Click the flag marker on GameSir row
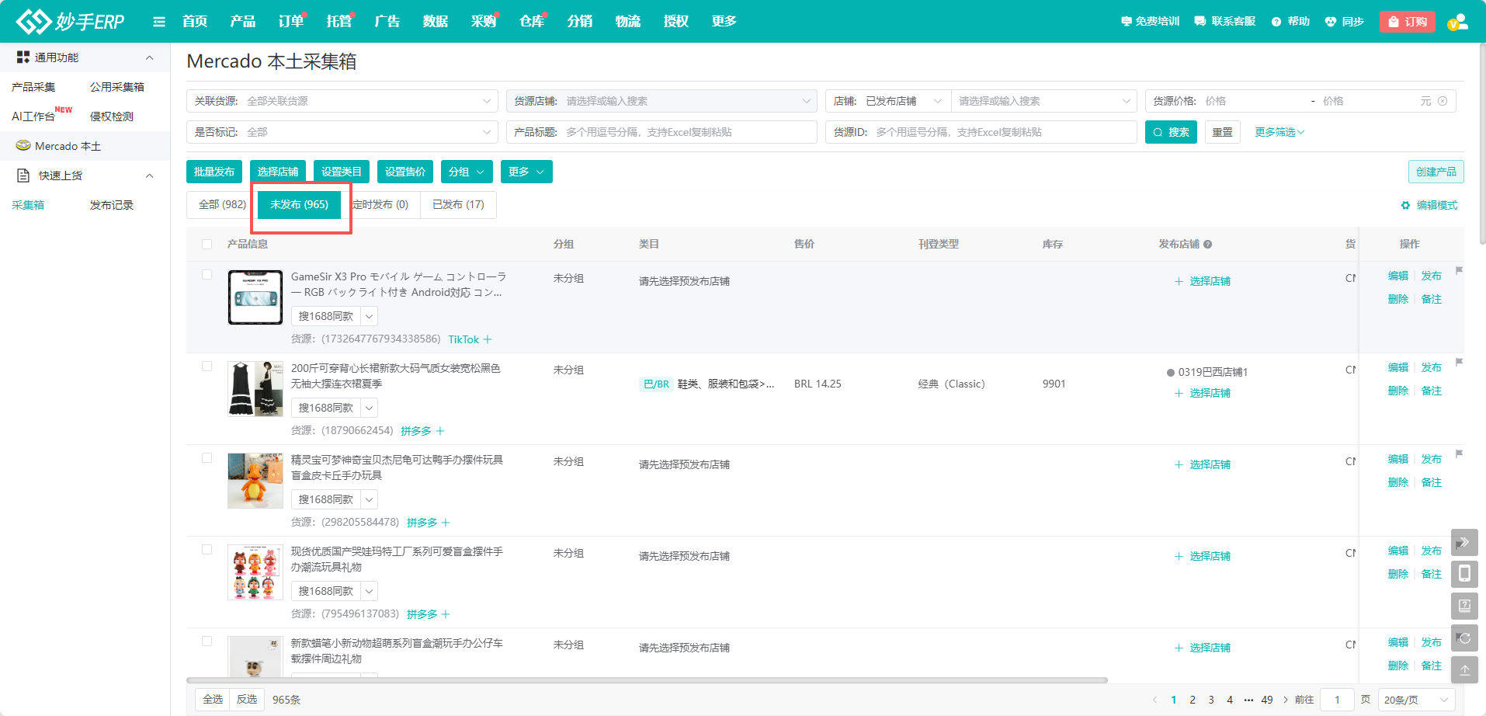This screenshot has height=716, width=1486. pos(1459,270)
